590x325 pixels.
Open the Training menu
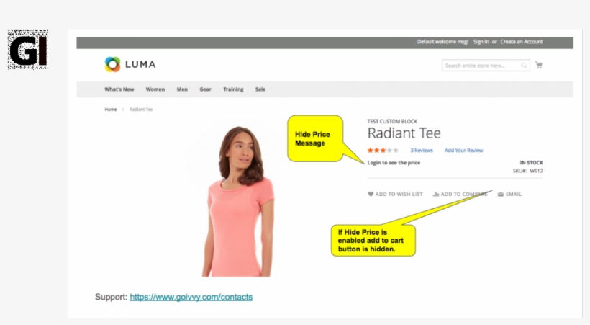233,89
